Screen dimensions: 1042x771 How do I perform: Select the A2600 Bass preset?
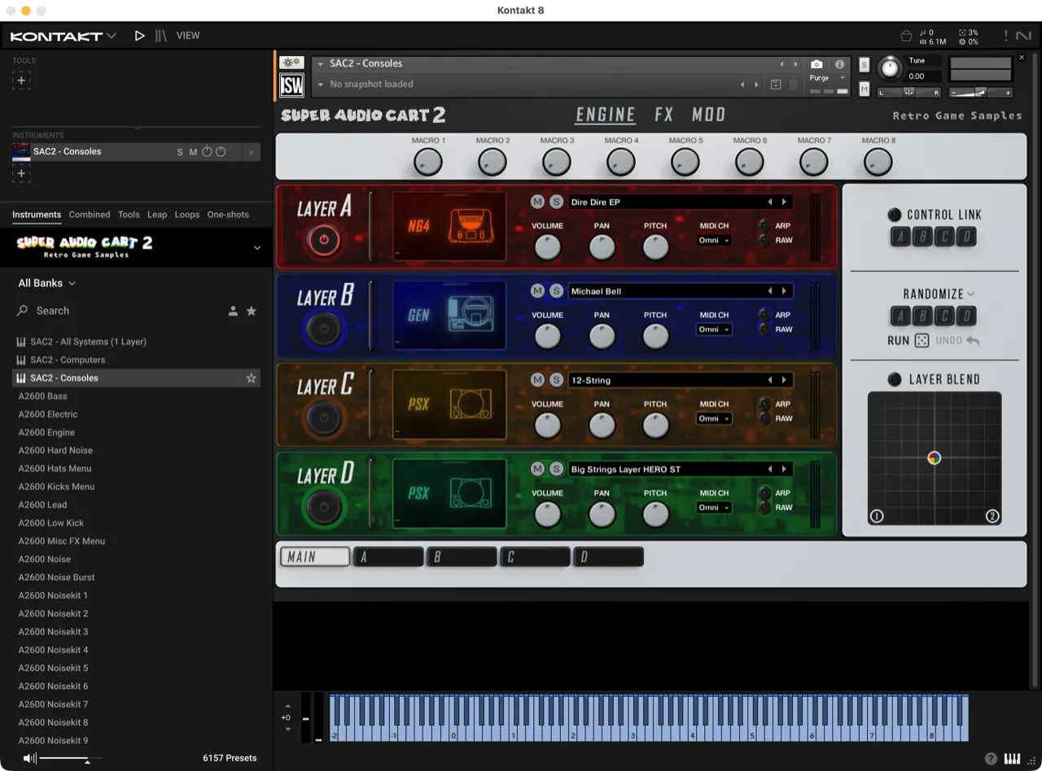tap(42, 396)
